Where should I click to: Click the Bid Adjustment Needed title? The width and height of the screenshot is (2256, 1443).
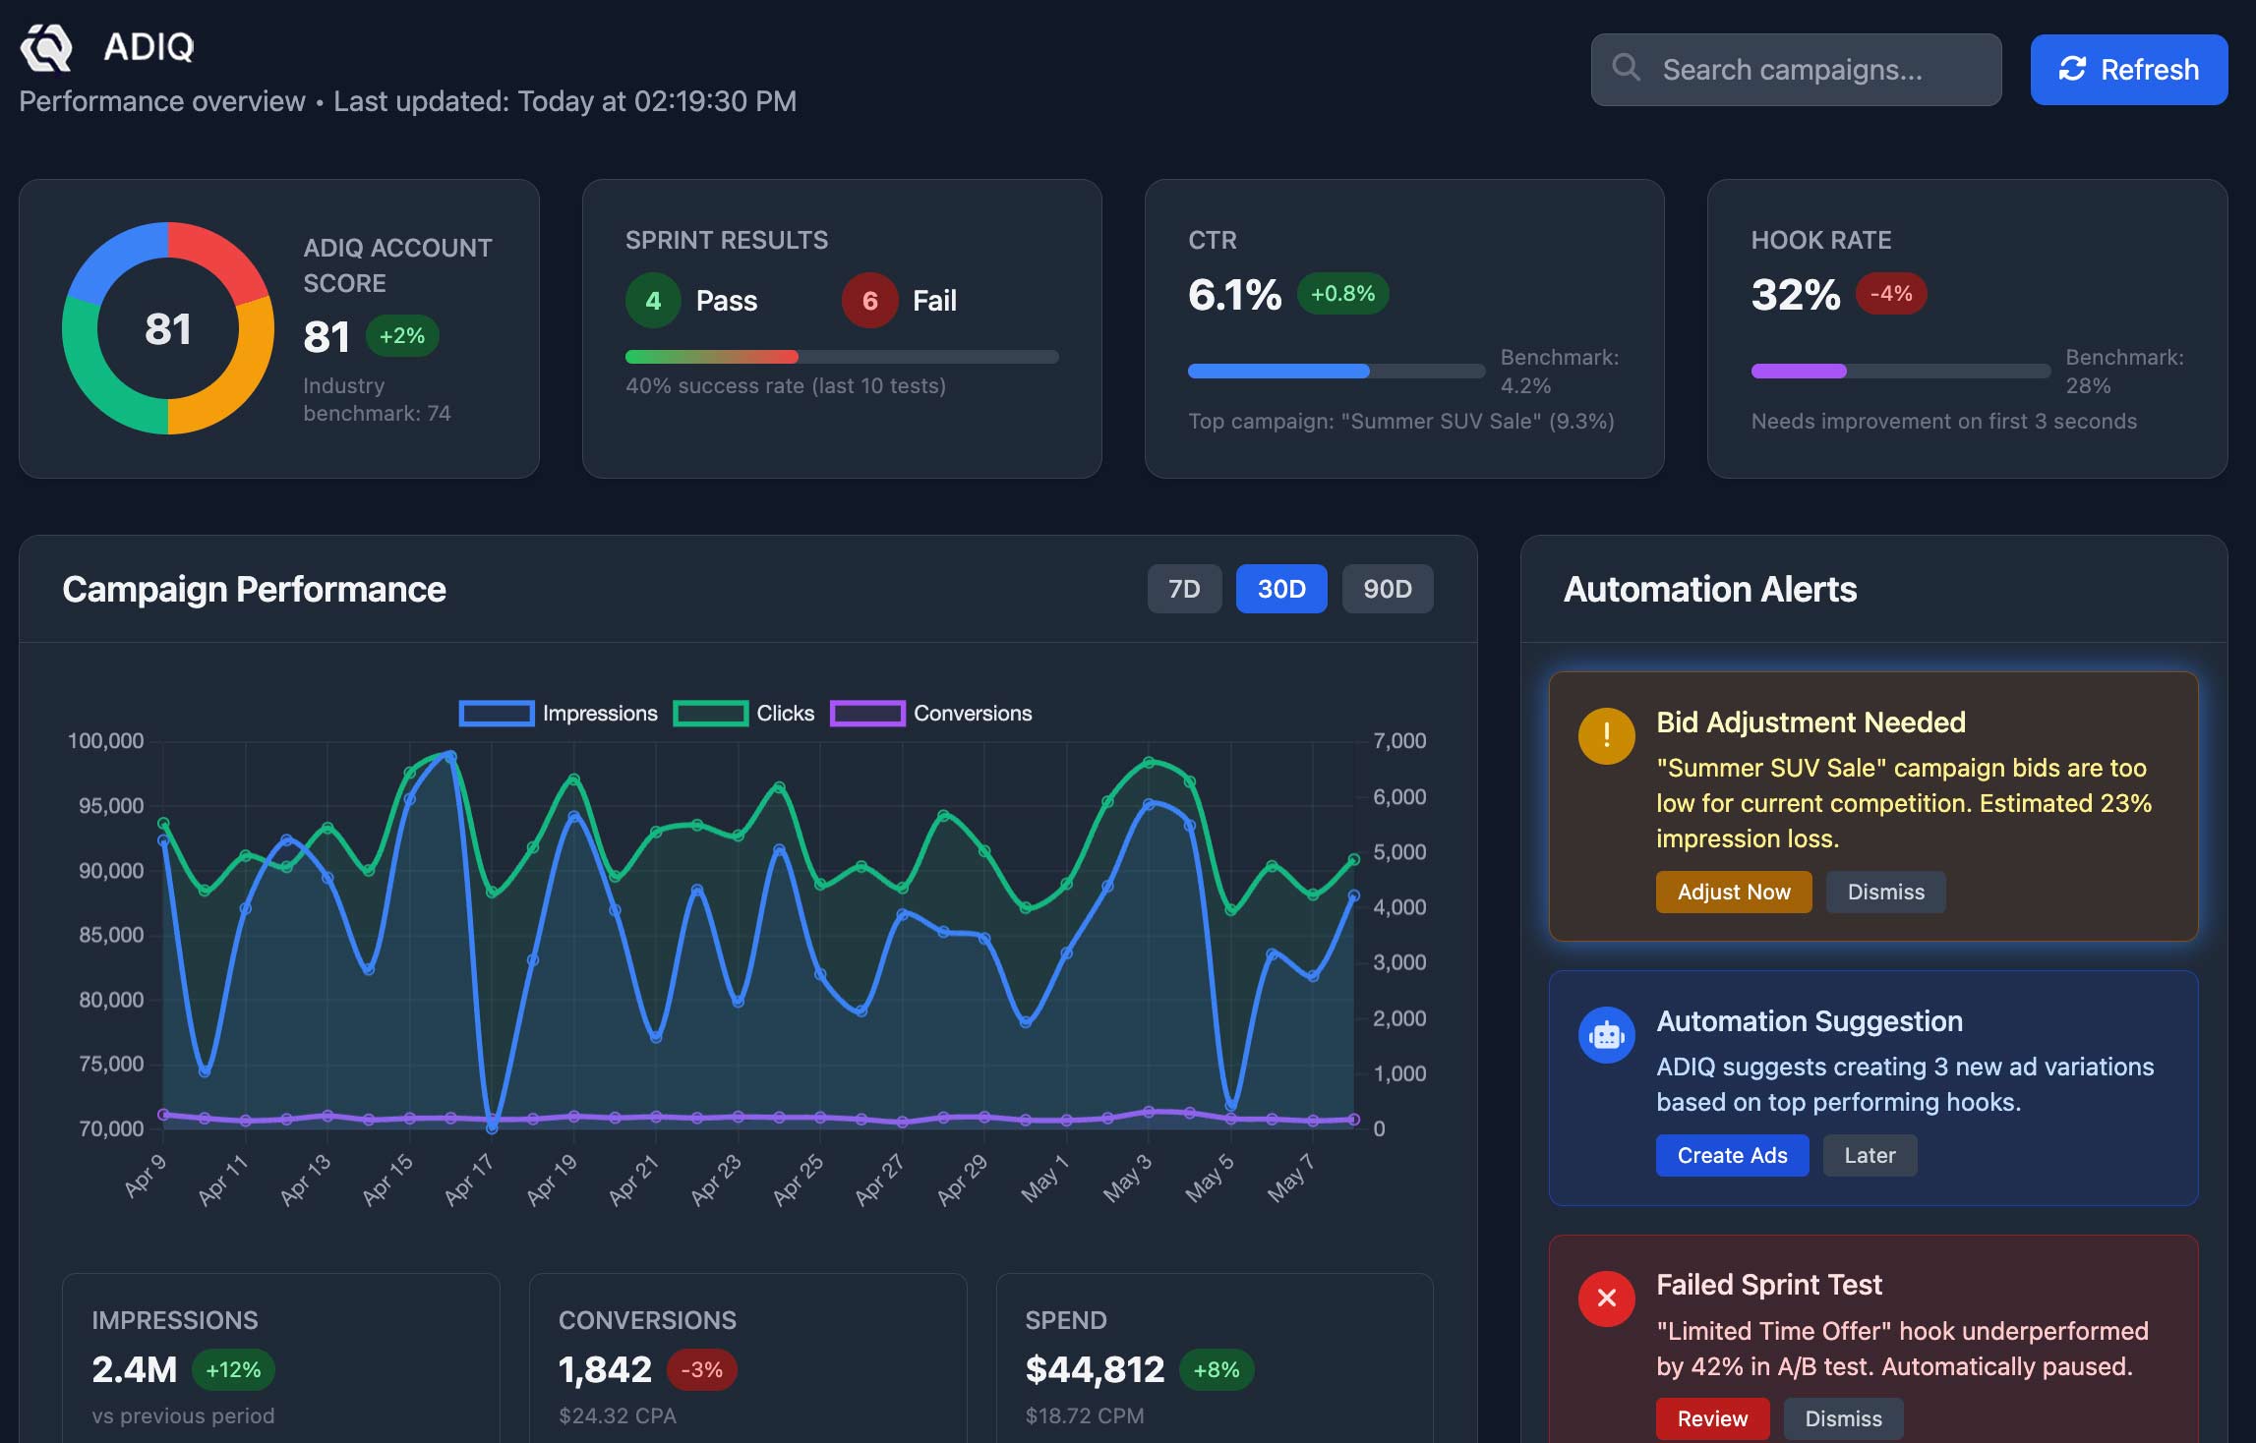click(x=1811, y=722)
